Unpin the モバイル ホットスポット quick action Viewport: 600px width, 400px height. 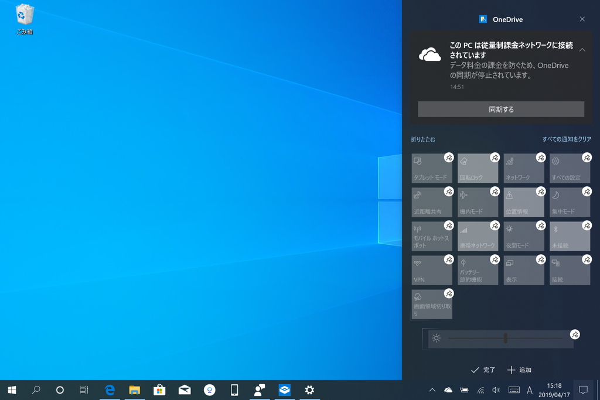[x=449, y=225]
